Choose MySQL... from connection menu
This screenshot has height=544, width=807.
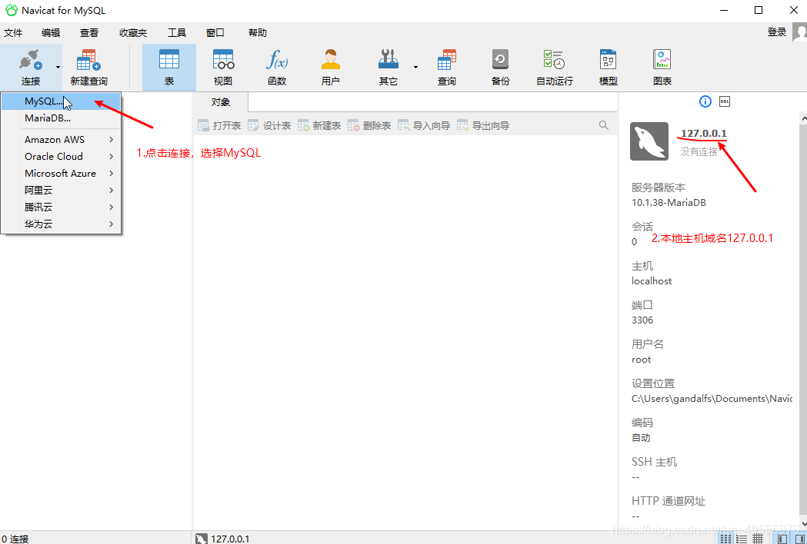pyautogui.click(x=61, y=101)
